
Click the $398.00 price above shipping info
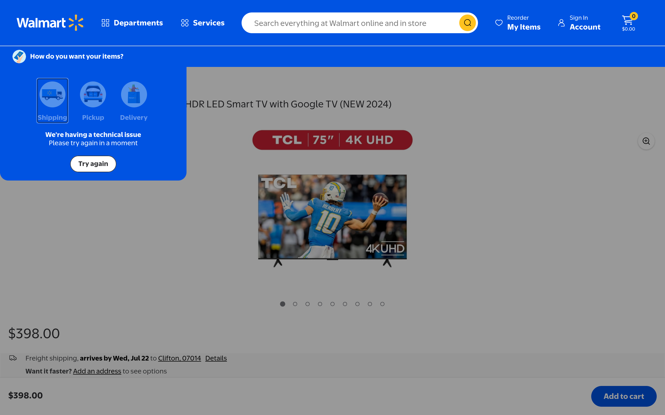(x=34, y=333)
